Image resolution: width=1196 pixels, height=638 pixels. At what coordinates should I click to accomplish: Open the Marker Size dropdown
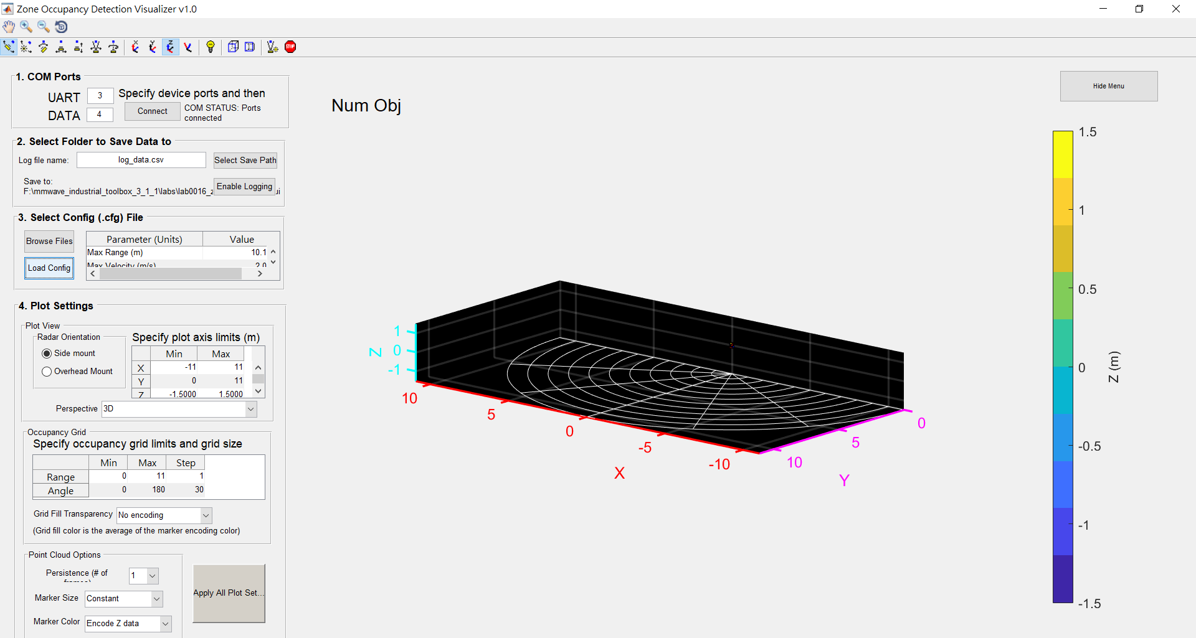[156, 599]
